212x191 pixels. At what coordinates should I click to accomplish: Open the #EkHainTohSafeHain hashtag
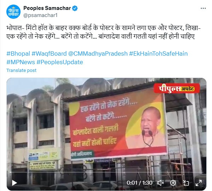[159, 54]
